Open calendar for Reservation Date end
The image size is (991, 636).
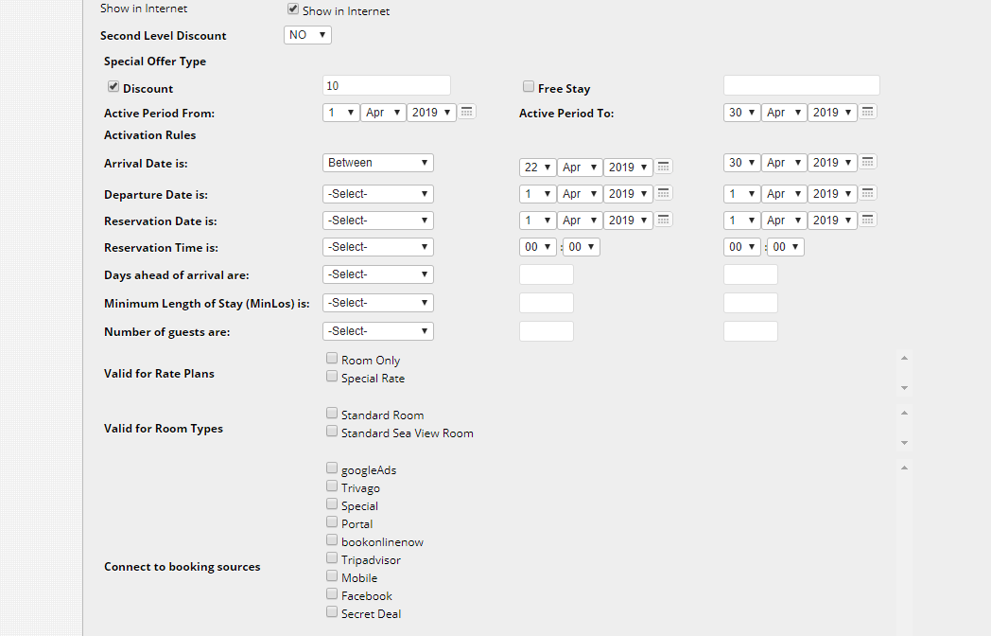867,220
